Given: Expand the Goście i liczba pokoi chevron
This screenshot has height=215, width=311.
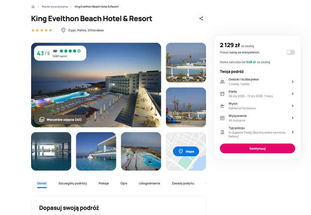Looking at the screenshot, I should 293,82.
